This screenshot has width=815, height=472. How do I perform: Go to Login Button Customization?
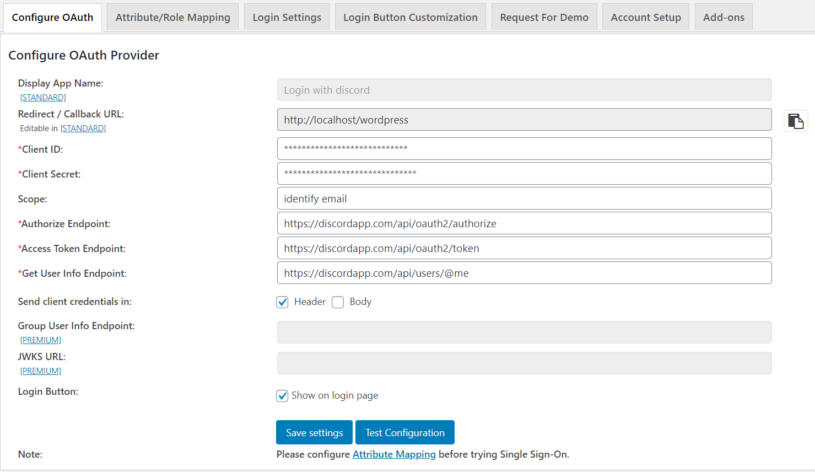(x=410, y=17)
